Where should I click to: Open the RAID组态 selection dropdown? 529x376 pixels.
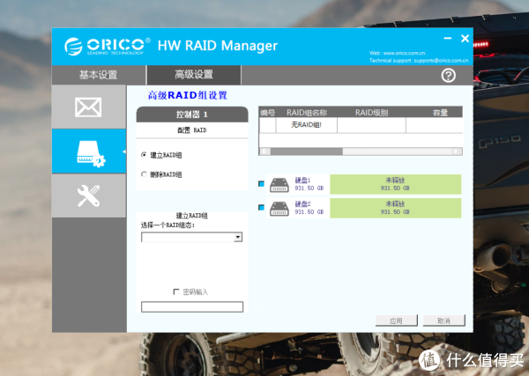238,238
